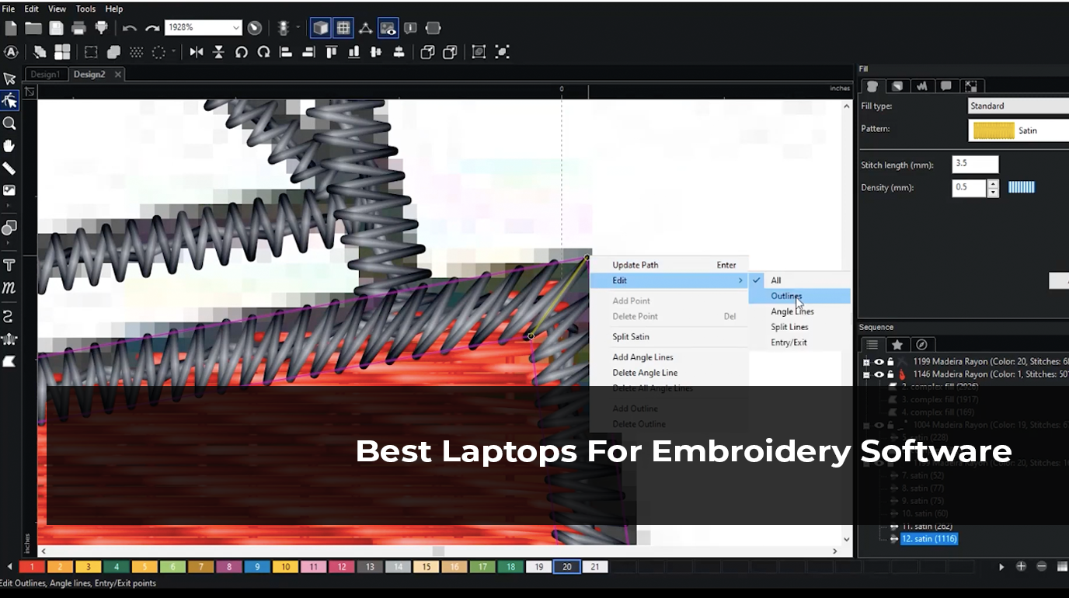Image resolution: width=1069 pixels, height=598 pixels.
Task: Open the Tools menu
Action: [85, 9]
